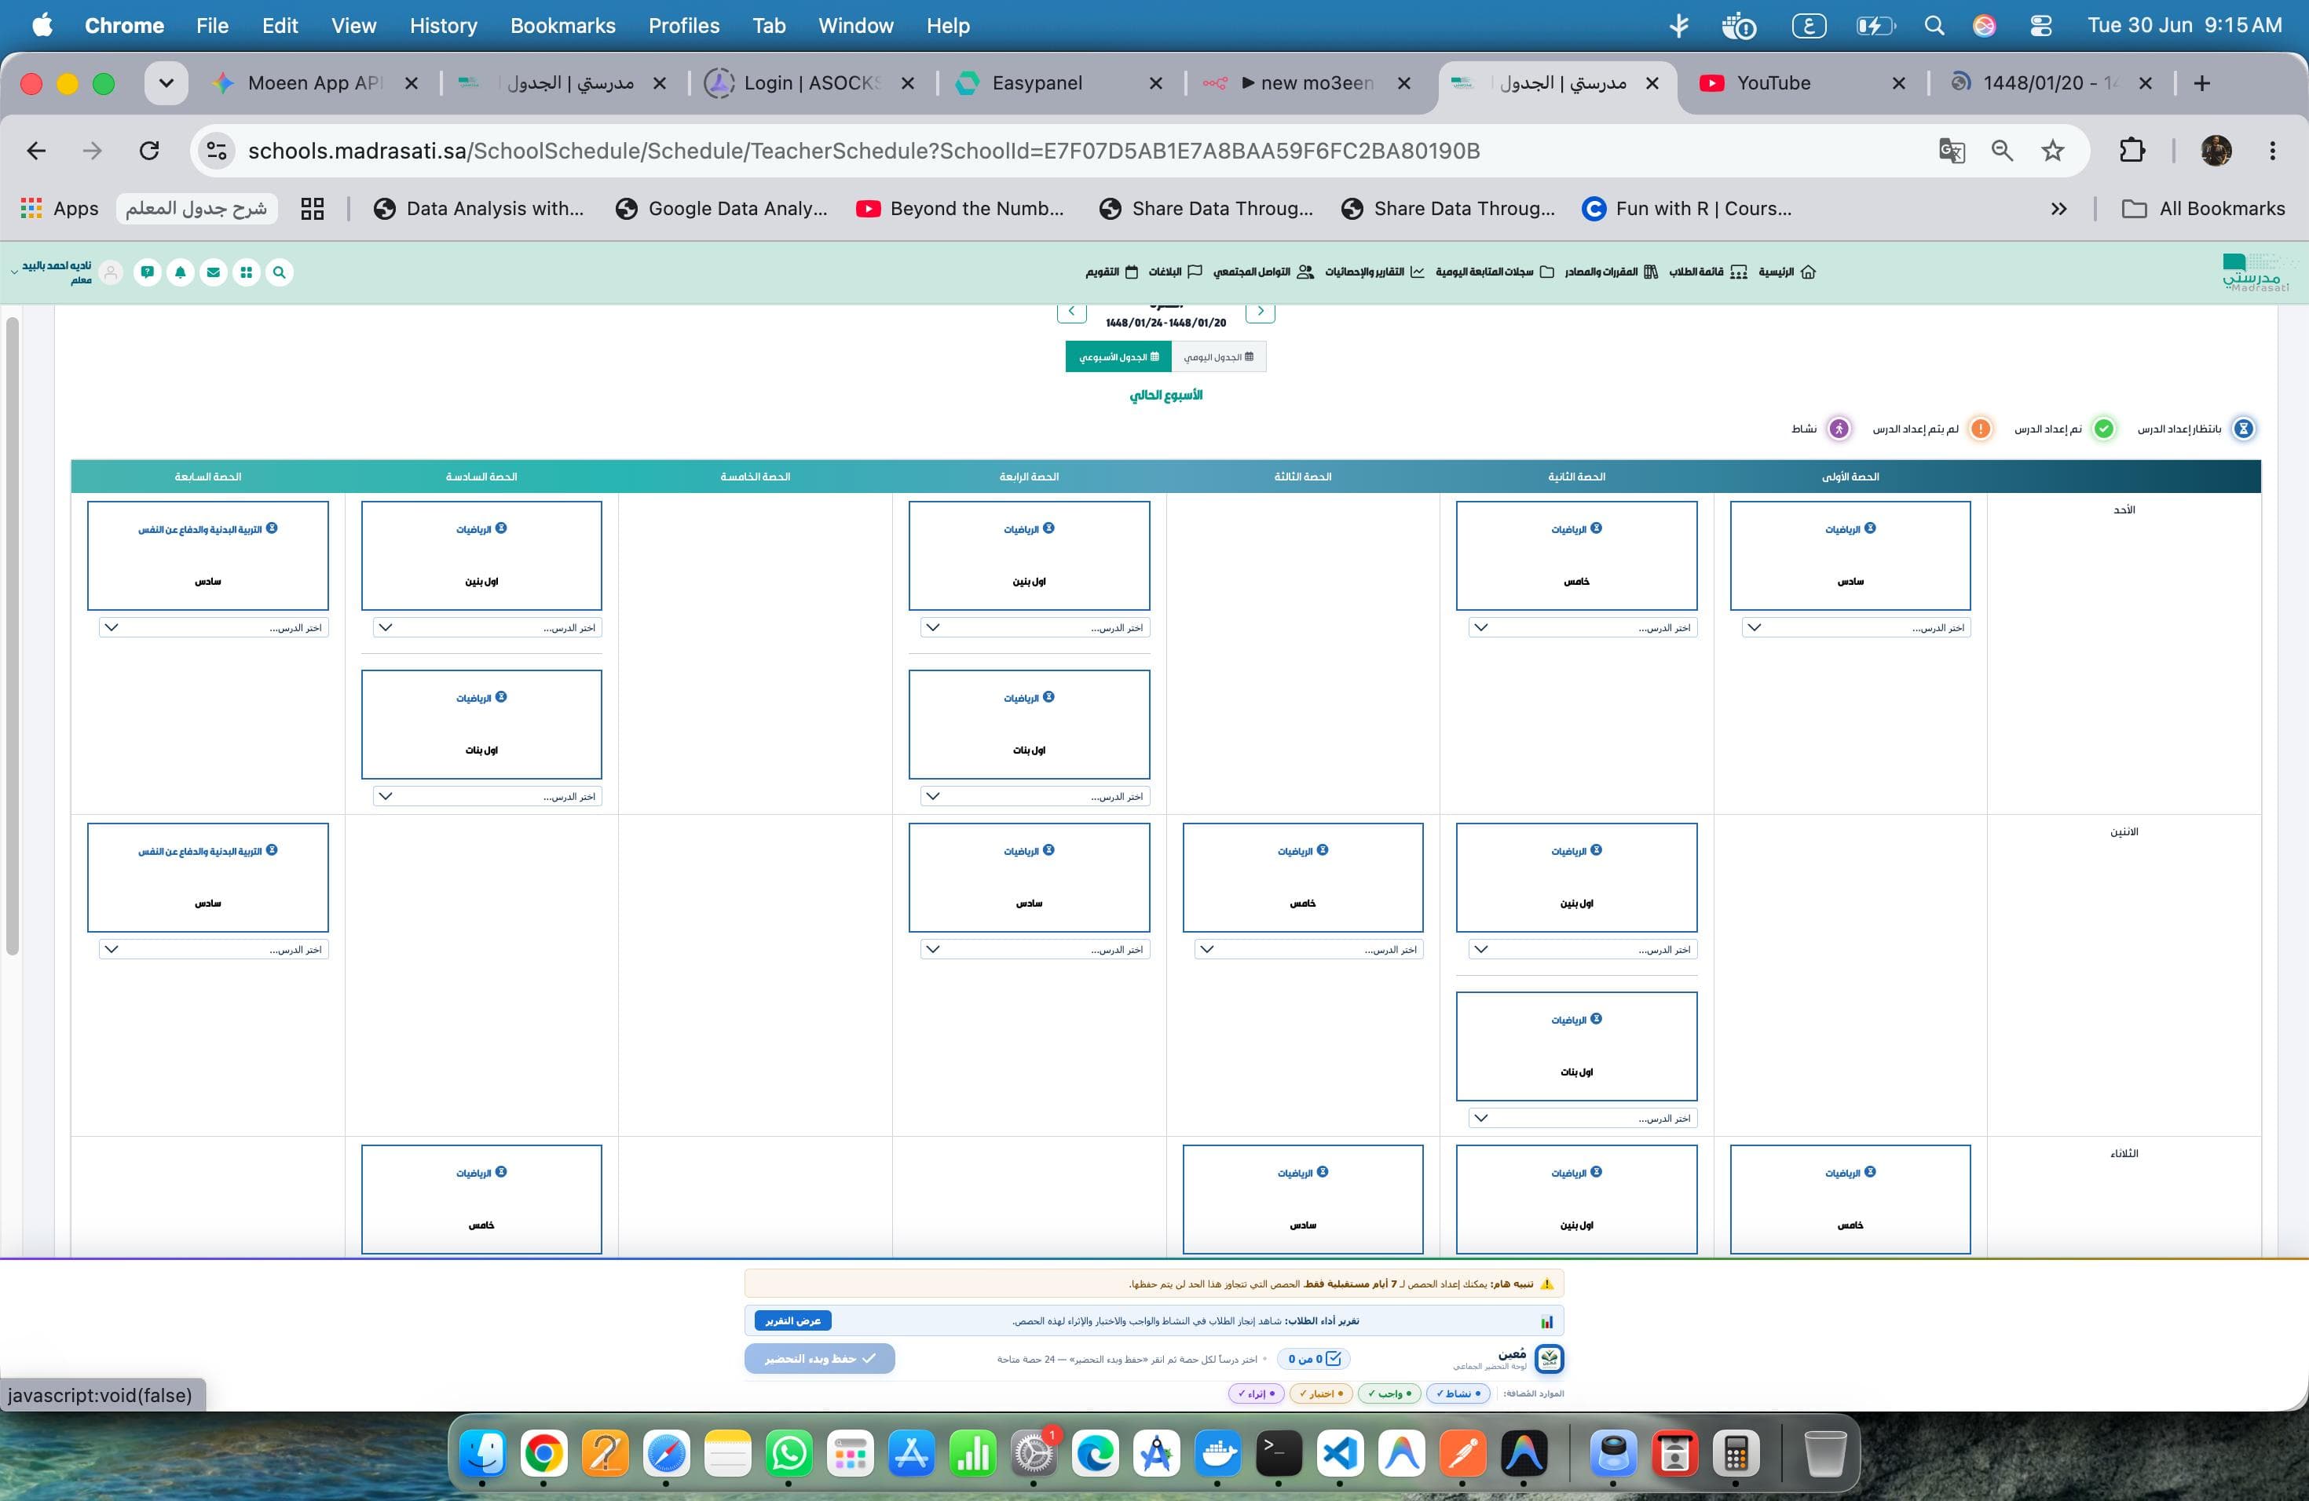This screenshot has width=2309, height=1501.
Task: Expand the Chrome tab search dropdown
Action: (166, 83)
